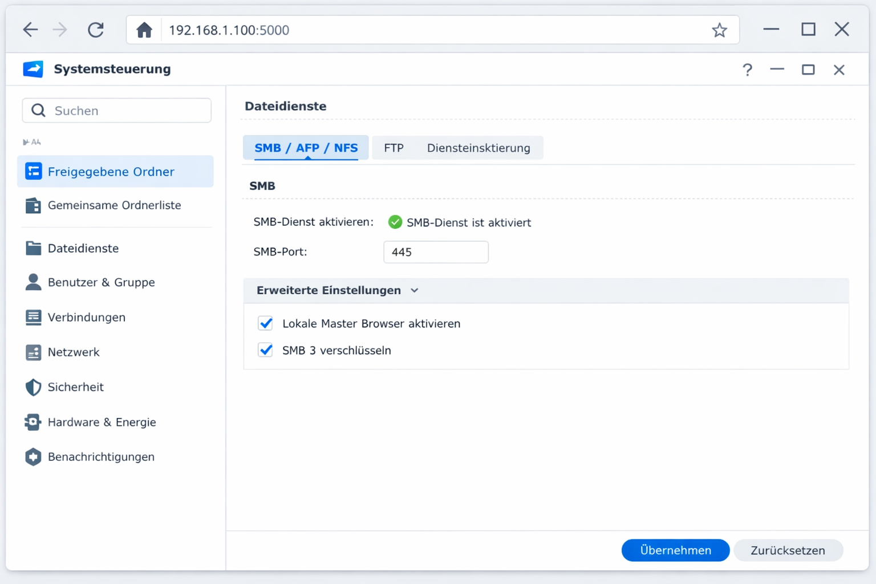Switch to the FTP tab

(394, 148)
